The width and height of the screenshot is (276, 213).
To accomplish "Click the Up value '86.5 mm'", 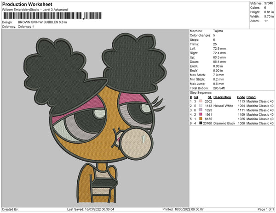I will point(219,57).
